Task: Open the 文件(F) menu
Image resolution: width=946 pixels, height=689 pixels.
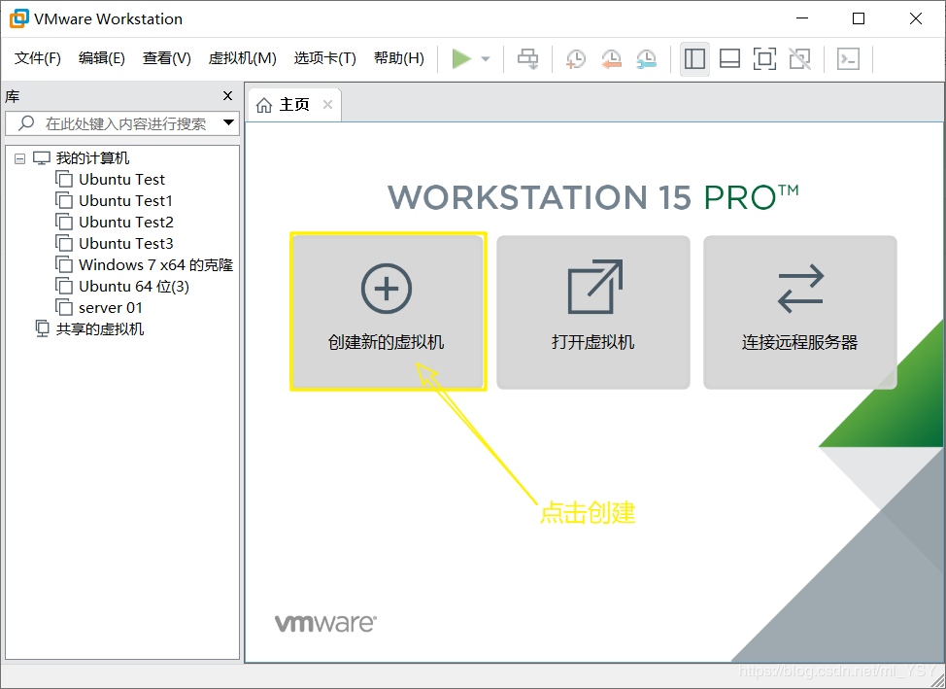Action: click(38, 58)
